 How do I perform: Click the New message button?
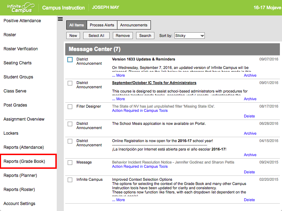[x=73, y=36]
